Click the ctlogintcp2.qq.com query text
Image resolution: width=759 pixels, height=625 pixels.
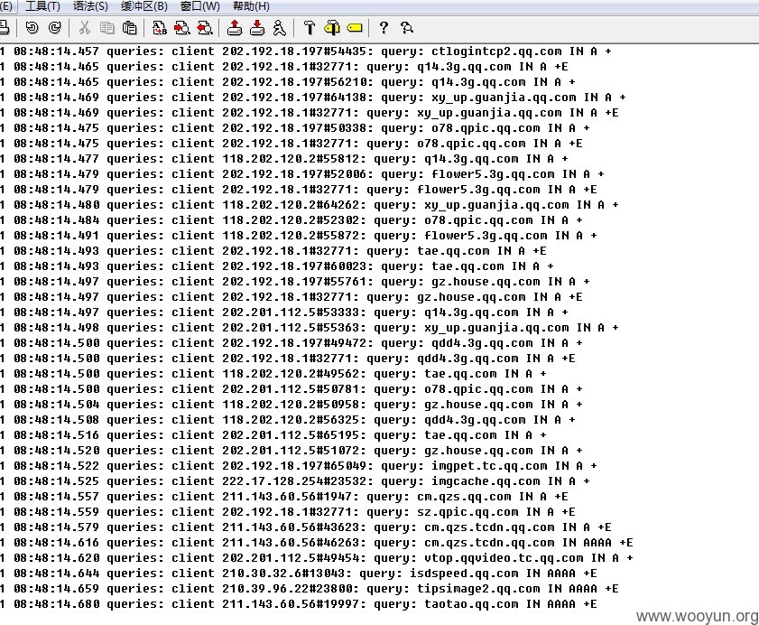pyautogui.click(x=496, y=51)
